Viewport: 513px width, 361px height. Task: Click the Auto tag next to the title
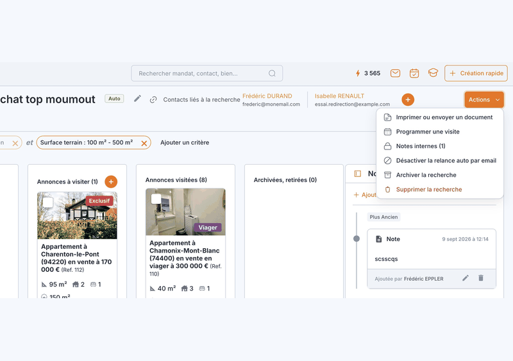point(114,99)
